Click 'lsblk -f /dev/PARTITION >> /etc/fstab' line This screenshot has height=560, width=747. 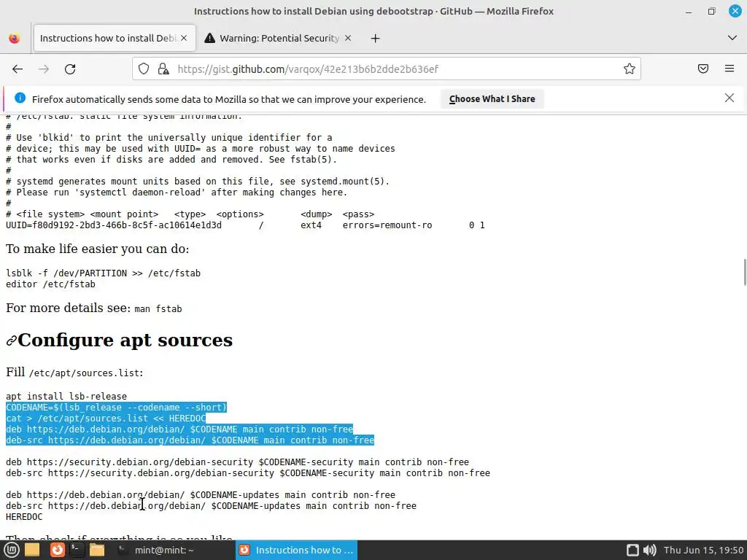click(103, 273)
